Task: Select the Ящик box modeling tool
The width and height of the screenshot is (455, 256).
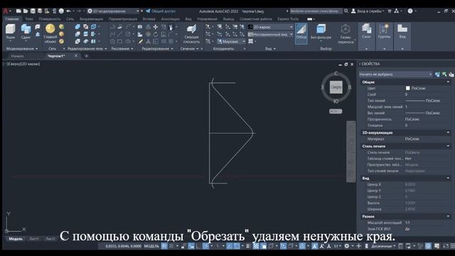Action: (11, 32)
